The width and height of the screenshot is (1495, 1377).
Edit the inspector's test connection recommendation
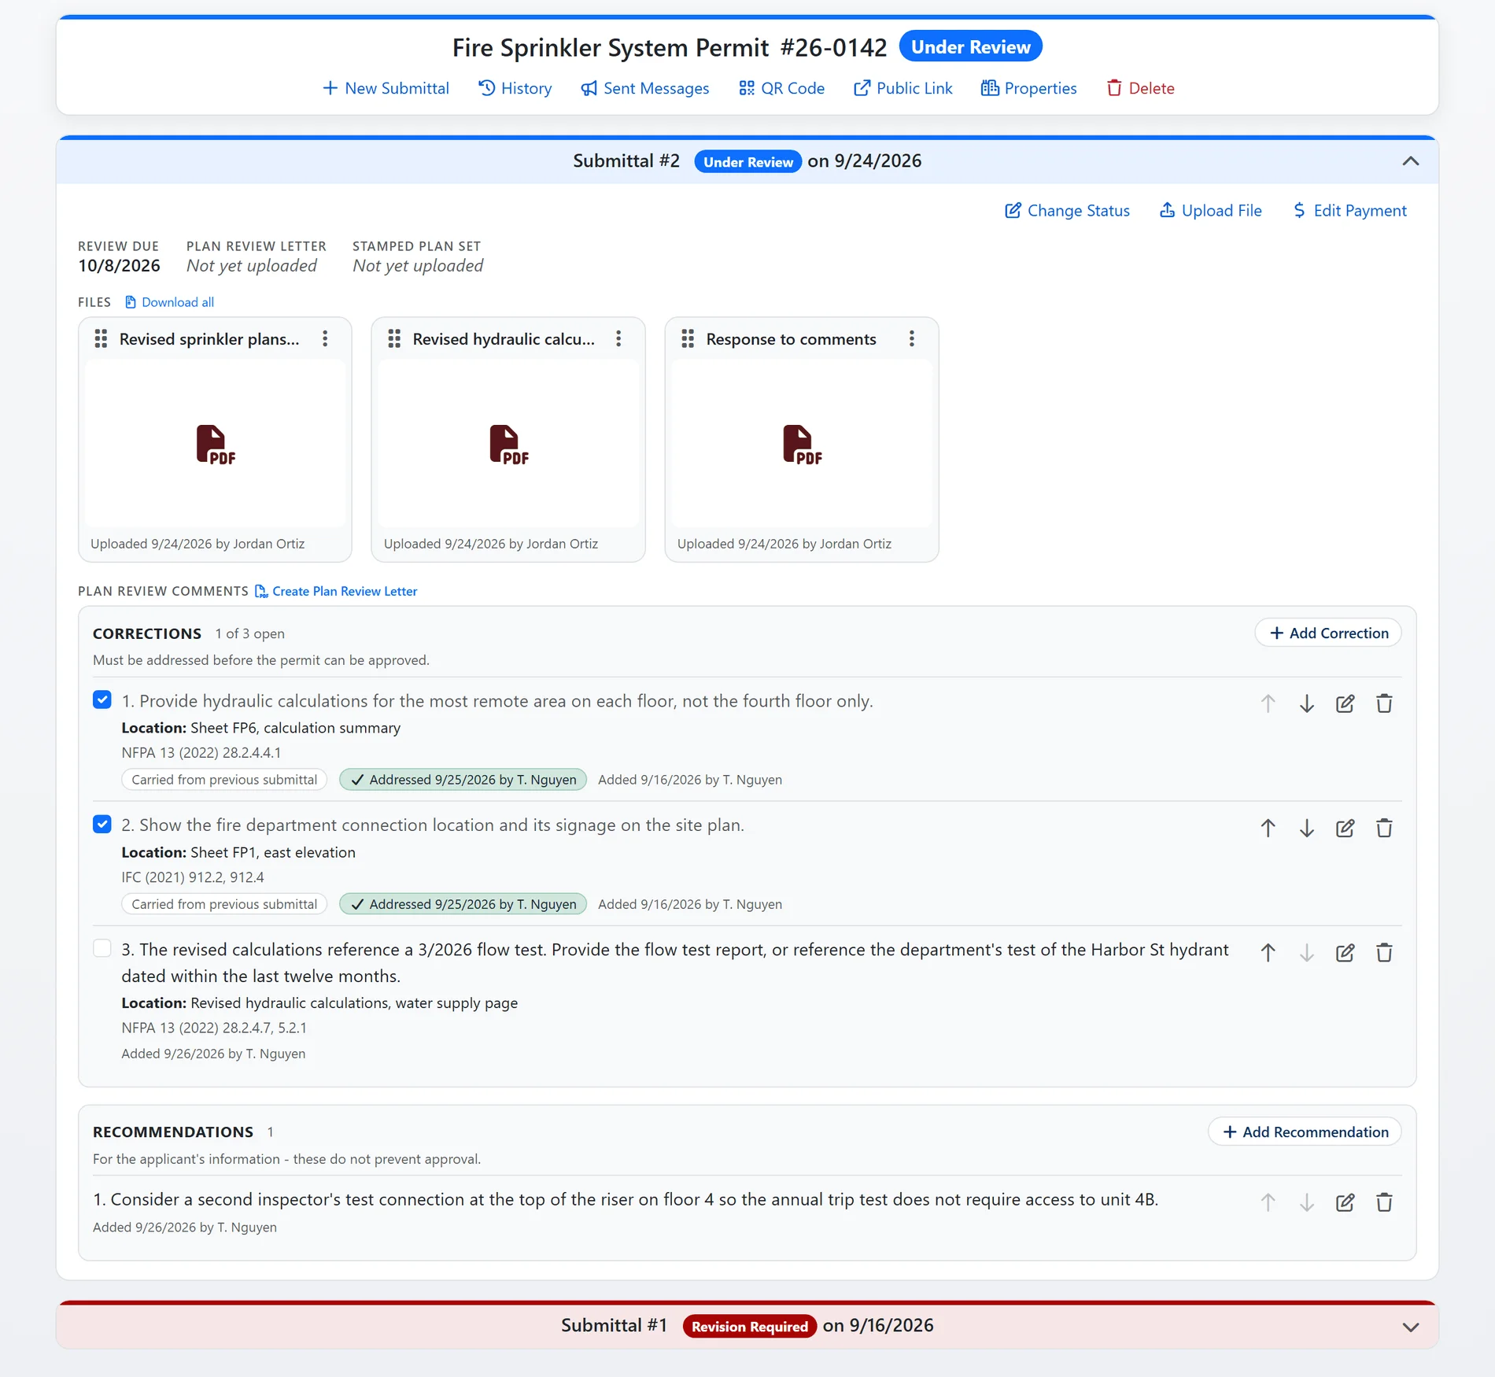point(1345,1202)
